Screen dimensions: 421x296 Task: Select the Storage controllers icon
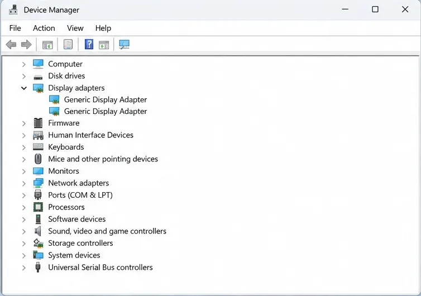tap(38, 243)
